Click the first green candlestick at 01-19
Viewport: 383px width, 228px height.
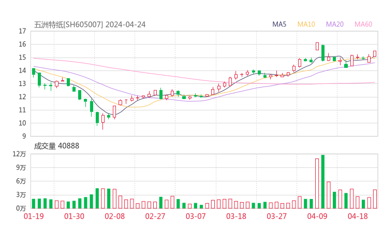pos(34,72)
